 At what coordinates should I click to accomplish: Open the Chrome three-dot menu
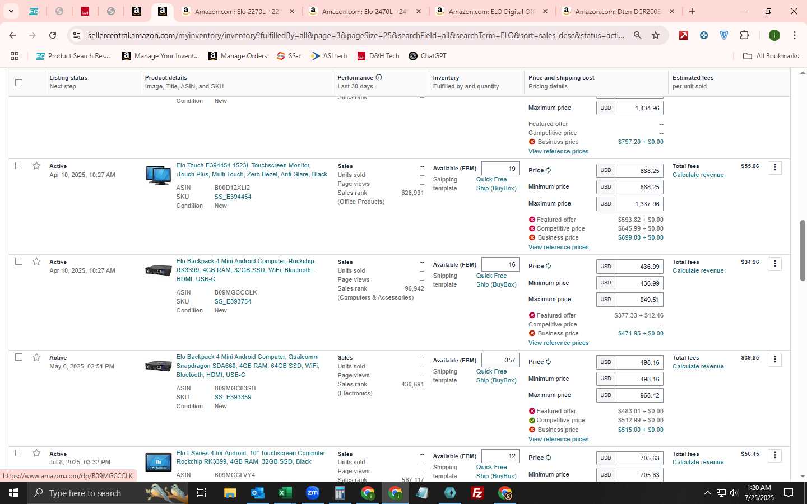(x=794, y=35)
